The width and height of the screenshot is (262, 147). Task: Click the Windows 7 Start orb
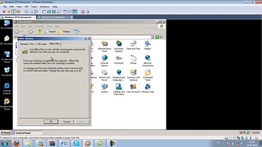[x=5, y=143]
